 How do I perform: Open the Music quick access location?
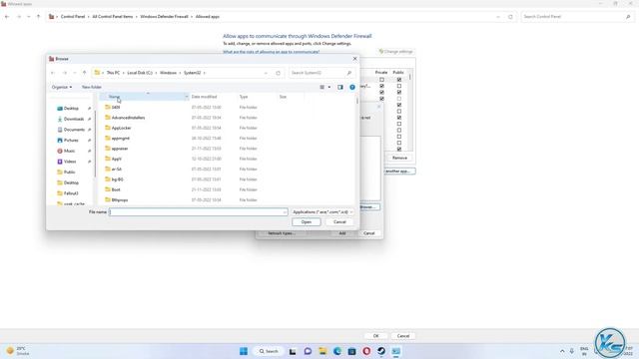tap(69, 151)
